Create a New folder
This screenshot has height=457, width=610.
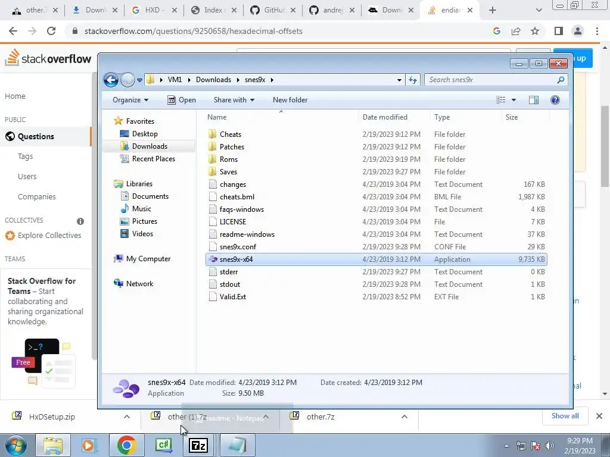coord(290,100)
